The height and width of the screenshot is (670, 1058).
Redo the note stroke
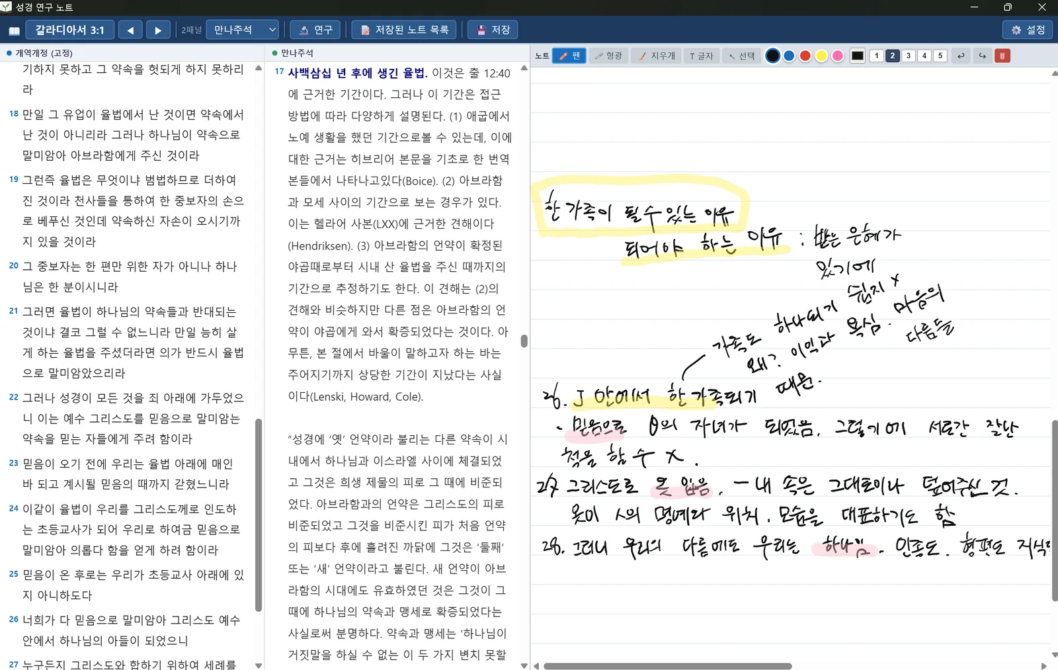click(983, 56)
